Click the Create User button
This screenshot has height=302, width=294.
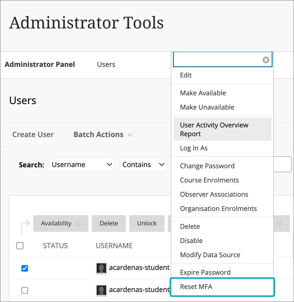[33, 135]
